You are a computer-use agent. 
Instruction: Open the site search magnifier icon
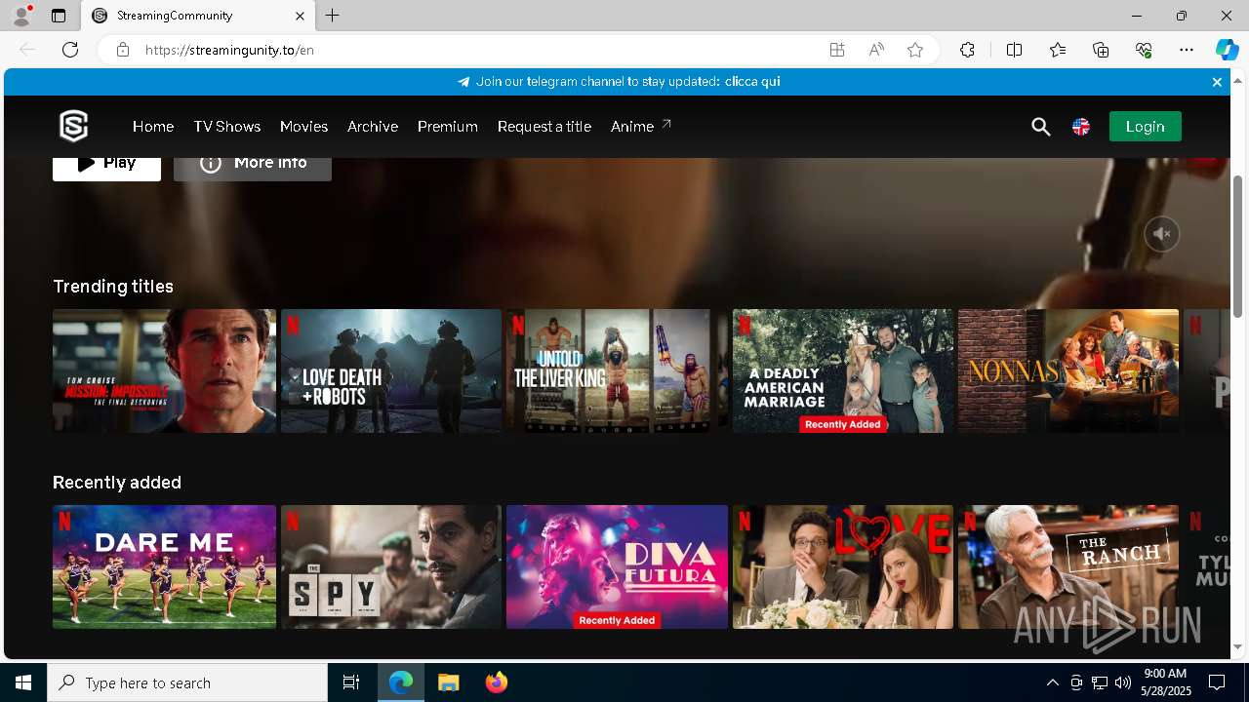pos(1041,127)
